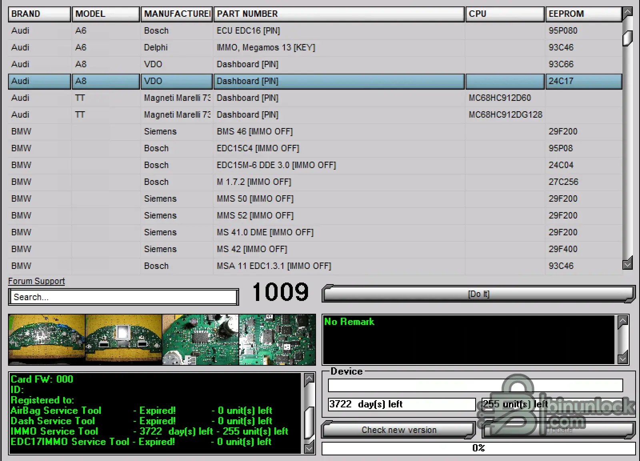Click the Check new version button

pyautogui.click(x=398, y=430)
